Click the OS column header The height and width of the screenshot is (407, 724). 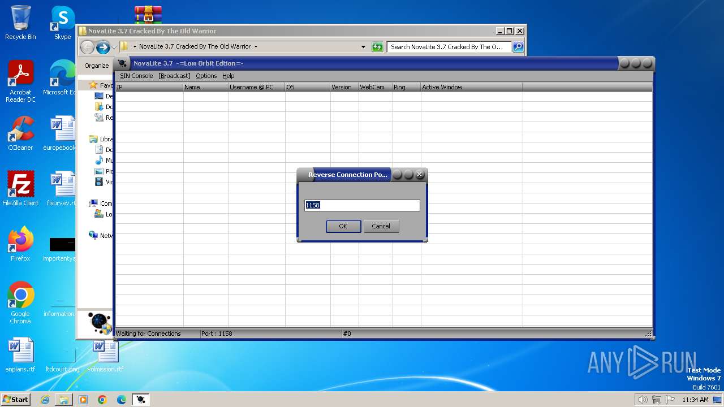click(x=308, y=87)
